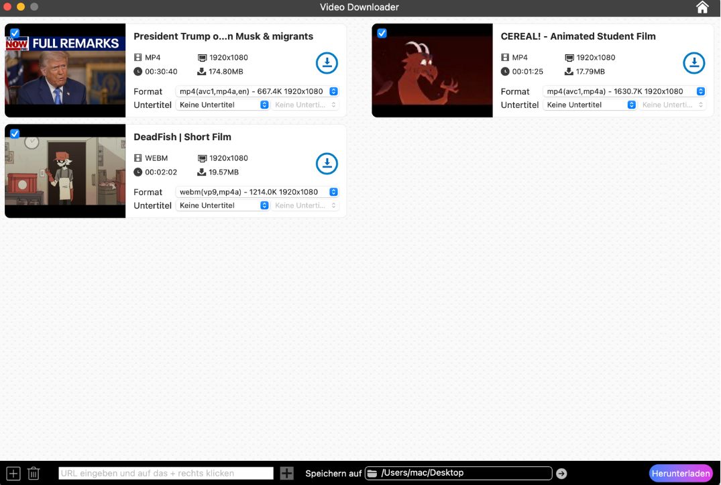The image size is (721, 485).
Task: Click the download icon for CEREAL! animated film
Action: pyautogui.click(x=694, y=62)
